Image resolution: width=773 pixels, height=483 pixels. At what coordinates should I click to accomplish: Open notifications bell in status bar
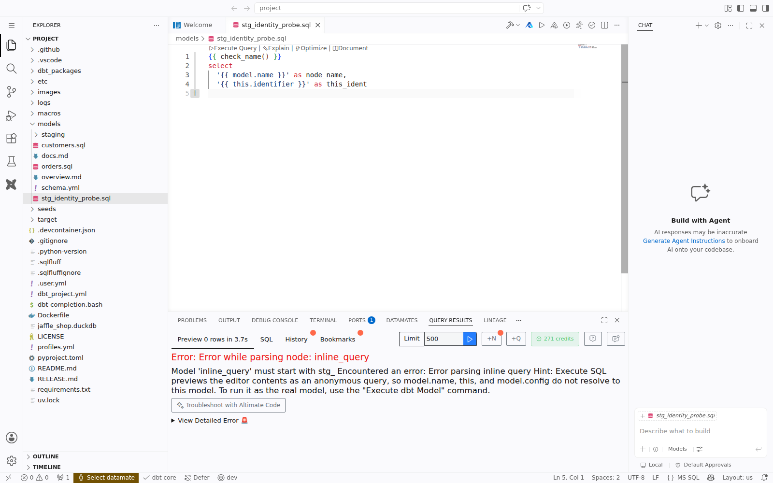tap(764, 478)
